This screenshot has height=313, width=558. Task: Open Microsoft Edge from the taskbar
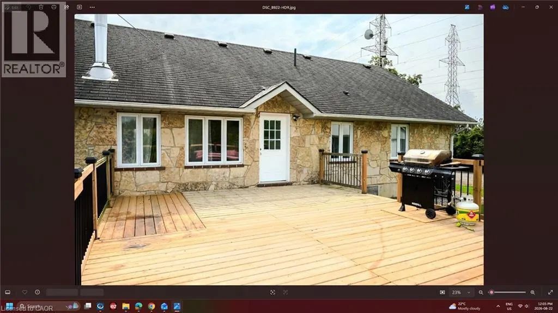[139, 306]
